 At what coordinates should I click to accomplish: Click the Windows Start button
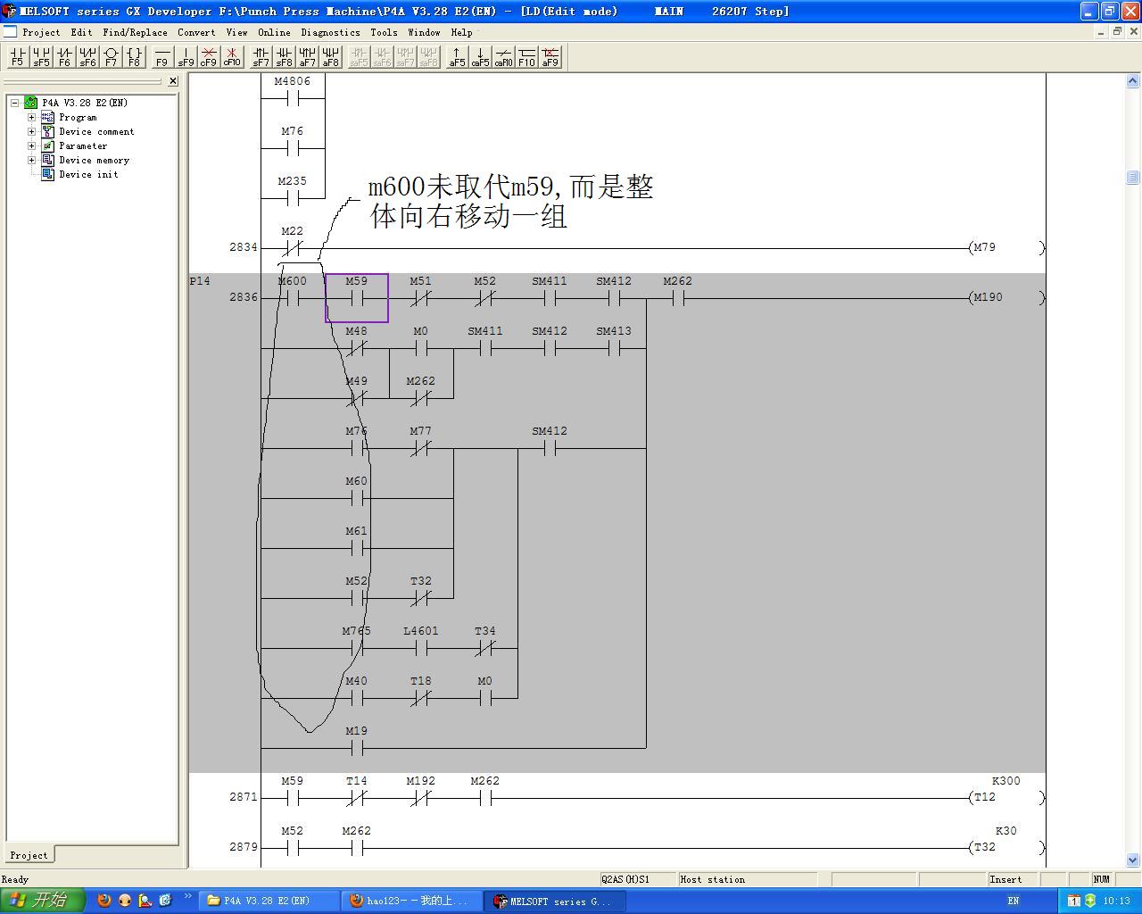click(x=41, y=901)
